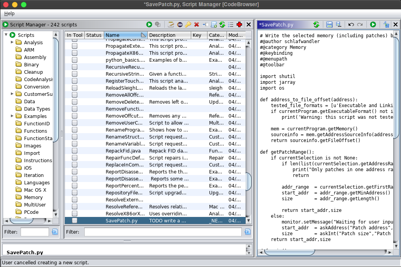The width and height of the screenshot is (401, 267).
Task: Click scroll up arrow of folder tree
Action: pyautogui.click(x=56, y=34)
